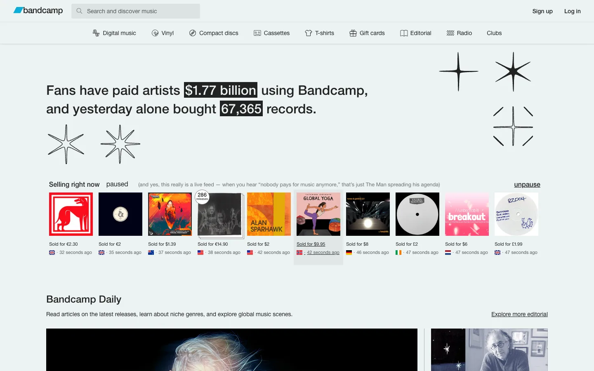
Task: Open the R2004 white disc cover
Action: pyautogui.click(x=516, y=214)
